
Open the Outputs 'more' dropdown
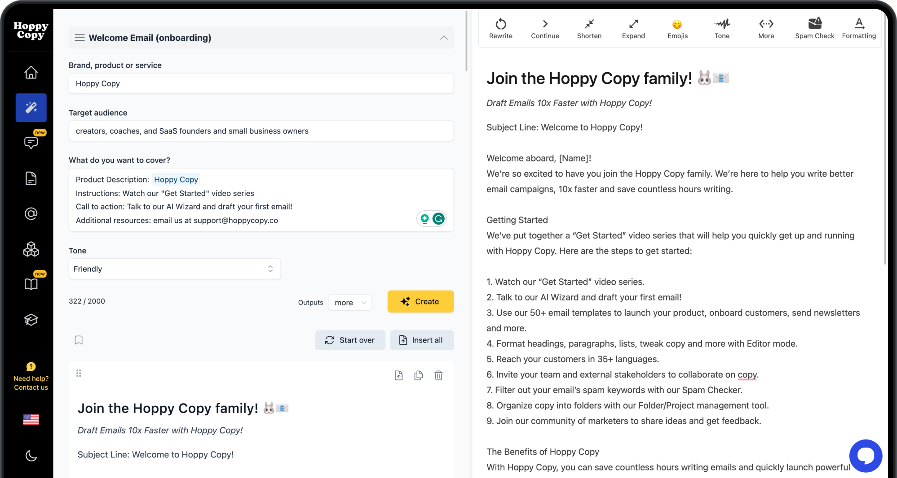pos(350,302)
